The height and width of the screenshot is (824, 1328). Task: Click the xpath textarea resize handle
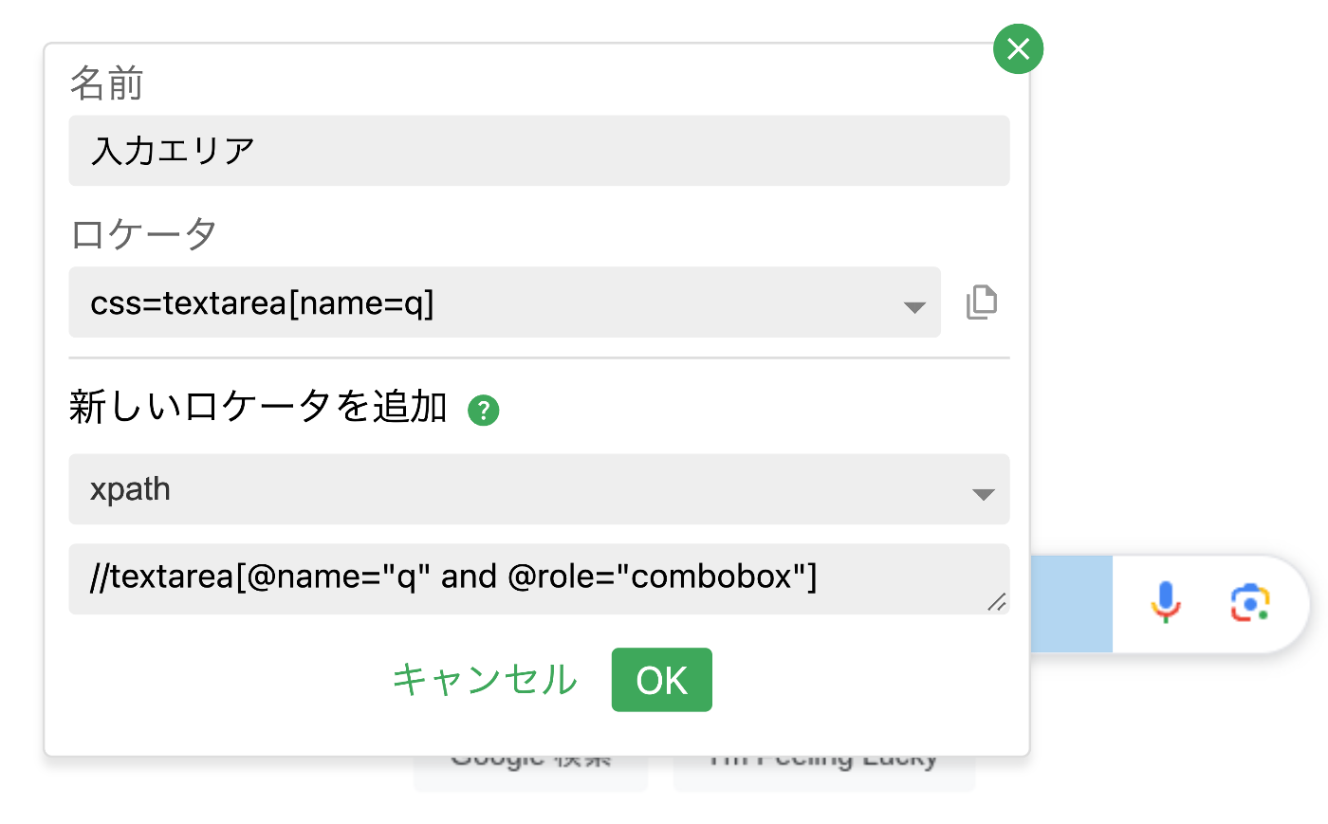[x=996, y=602]
